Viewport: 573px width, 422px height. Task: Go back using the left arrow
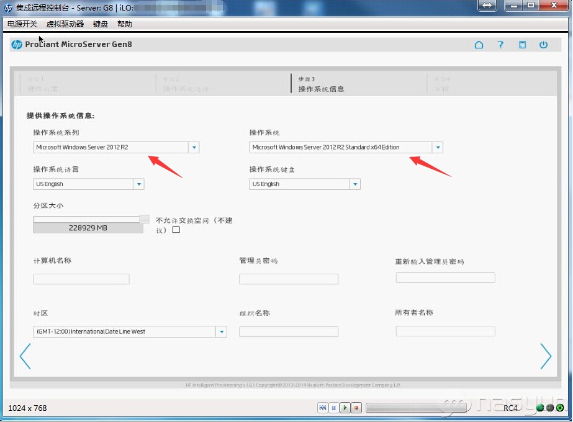click(25, 356)
